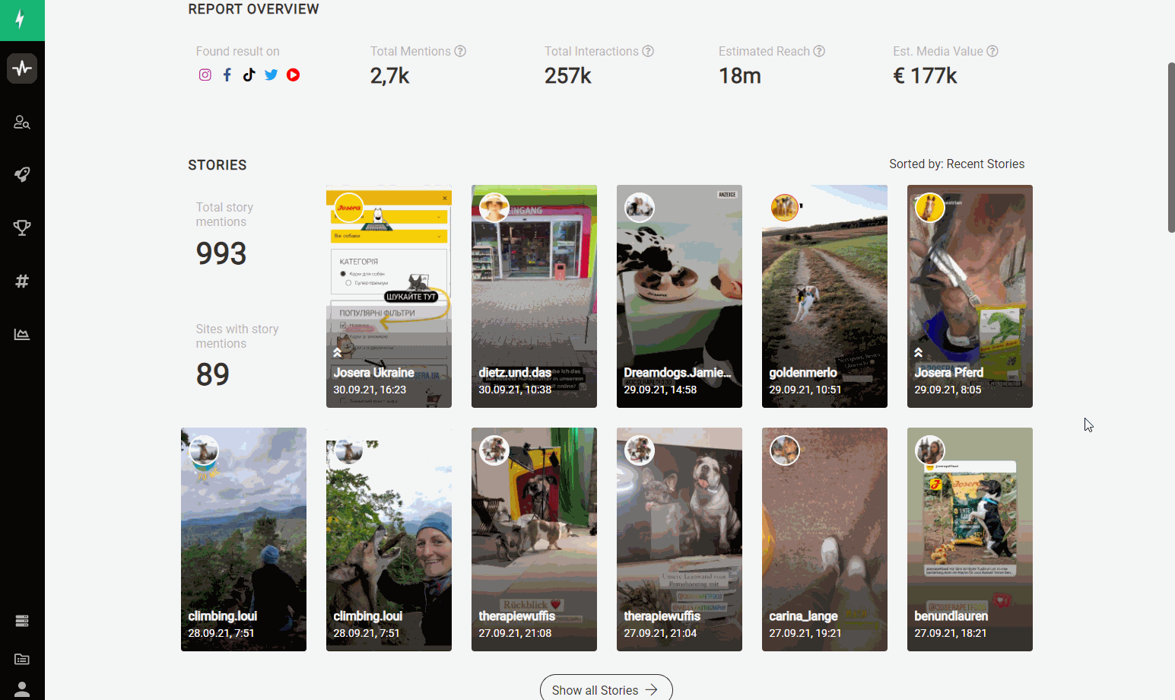Image resolution: width=1175 pixels, height=700 pixels.
Task: Click the Show all Stories button
Action: tap(605, 689)
